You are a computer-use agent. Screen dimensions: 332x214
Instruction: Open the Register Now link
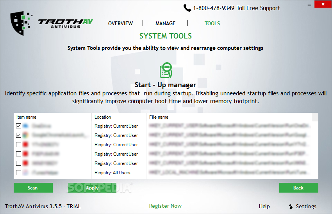pyautogui.click(x=165, y=206)
